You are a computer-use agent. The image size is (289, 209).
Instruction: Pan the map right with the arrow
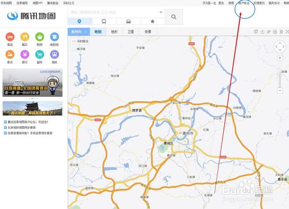click(283, 47)
